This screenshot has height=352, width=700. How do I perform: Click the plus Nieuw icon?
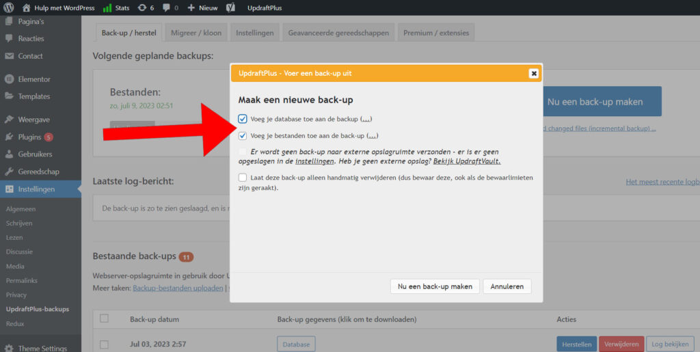pos(191,8)
